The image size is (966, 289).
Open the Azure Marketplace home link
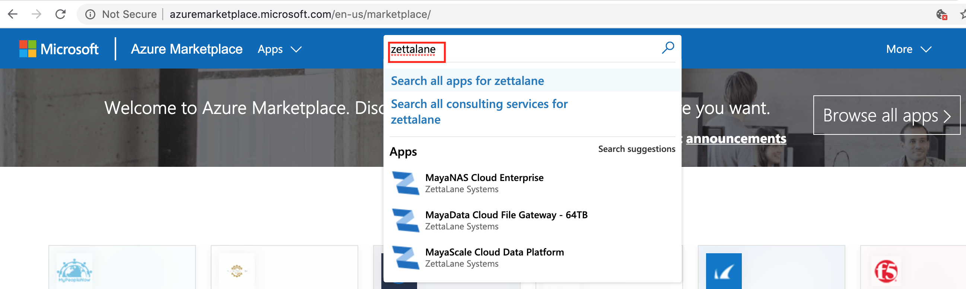point(186,49)
